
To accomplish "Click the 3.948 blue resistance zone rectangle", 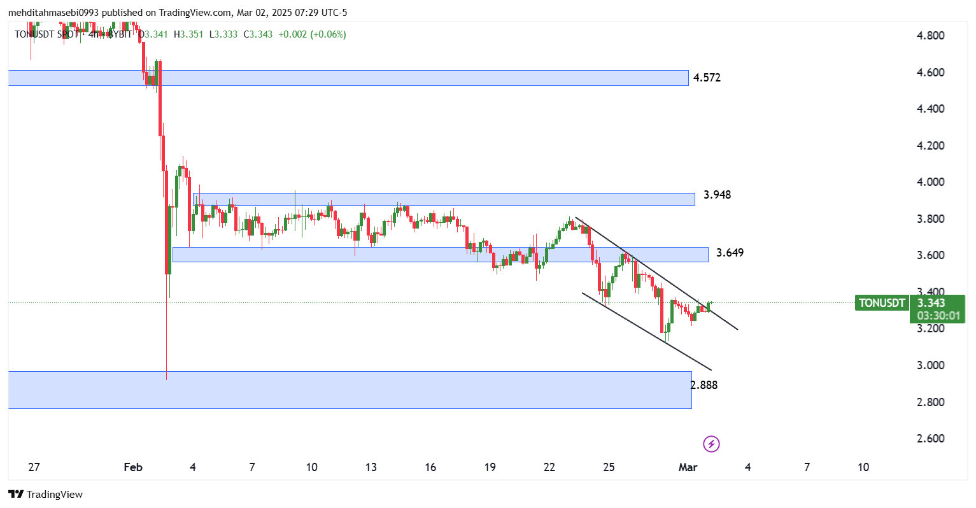I will 444,199.
